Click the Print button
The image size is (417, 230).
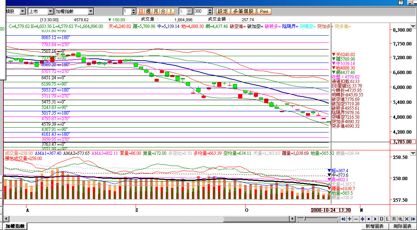tap(264, 12)
